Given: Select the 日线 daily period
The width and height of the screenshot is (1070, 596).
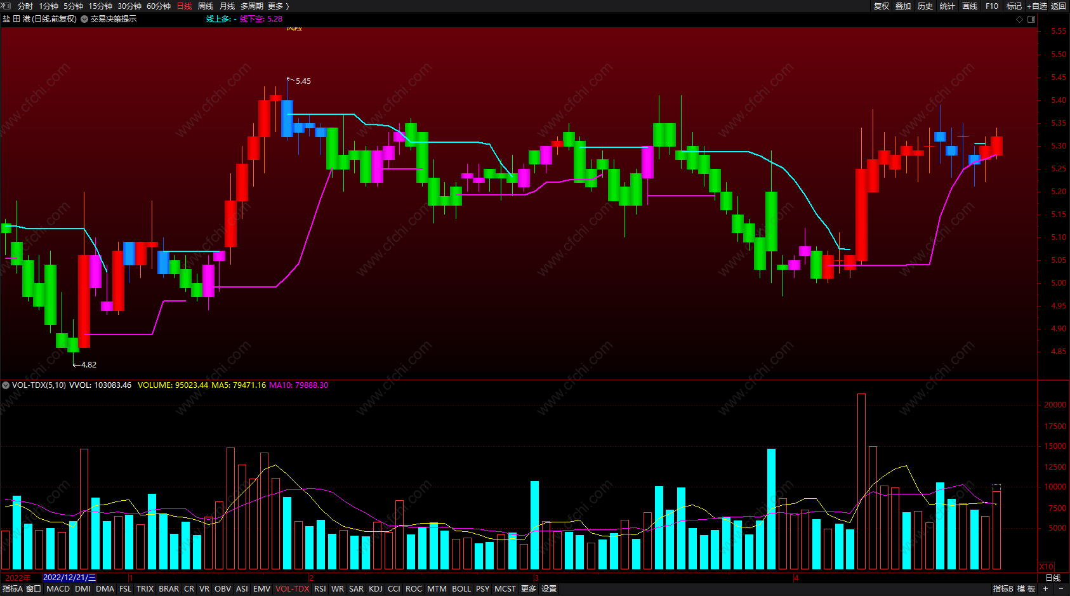Looking at the screenshot, I should tap(184, 6).
